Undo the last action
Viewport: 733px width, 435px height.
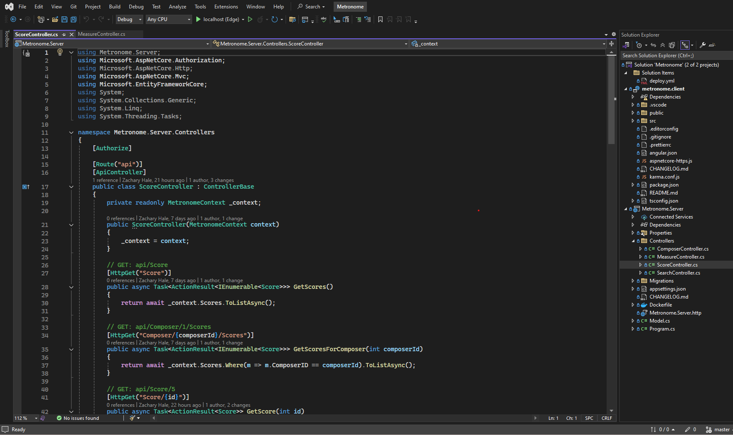point(87,19)
